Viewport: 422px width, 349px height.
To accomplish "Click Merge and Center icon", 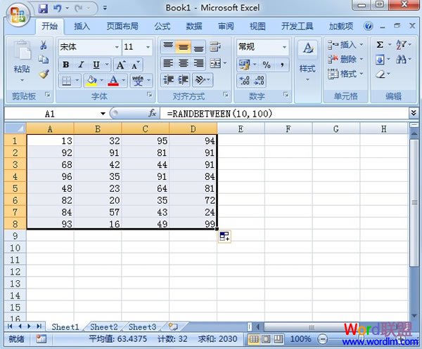I will tap(216, 63).
